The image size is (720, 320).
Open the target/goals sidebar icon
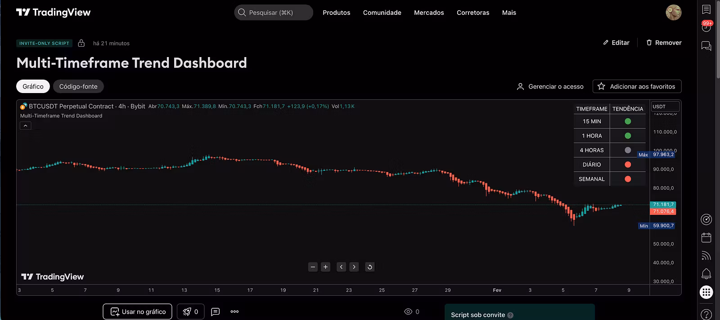[x=706, y=219]
